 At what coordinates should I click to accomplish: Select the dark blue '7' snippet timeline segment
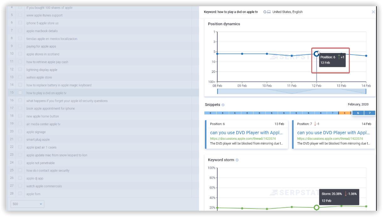pos(370,113)
